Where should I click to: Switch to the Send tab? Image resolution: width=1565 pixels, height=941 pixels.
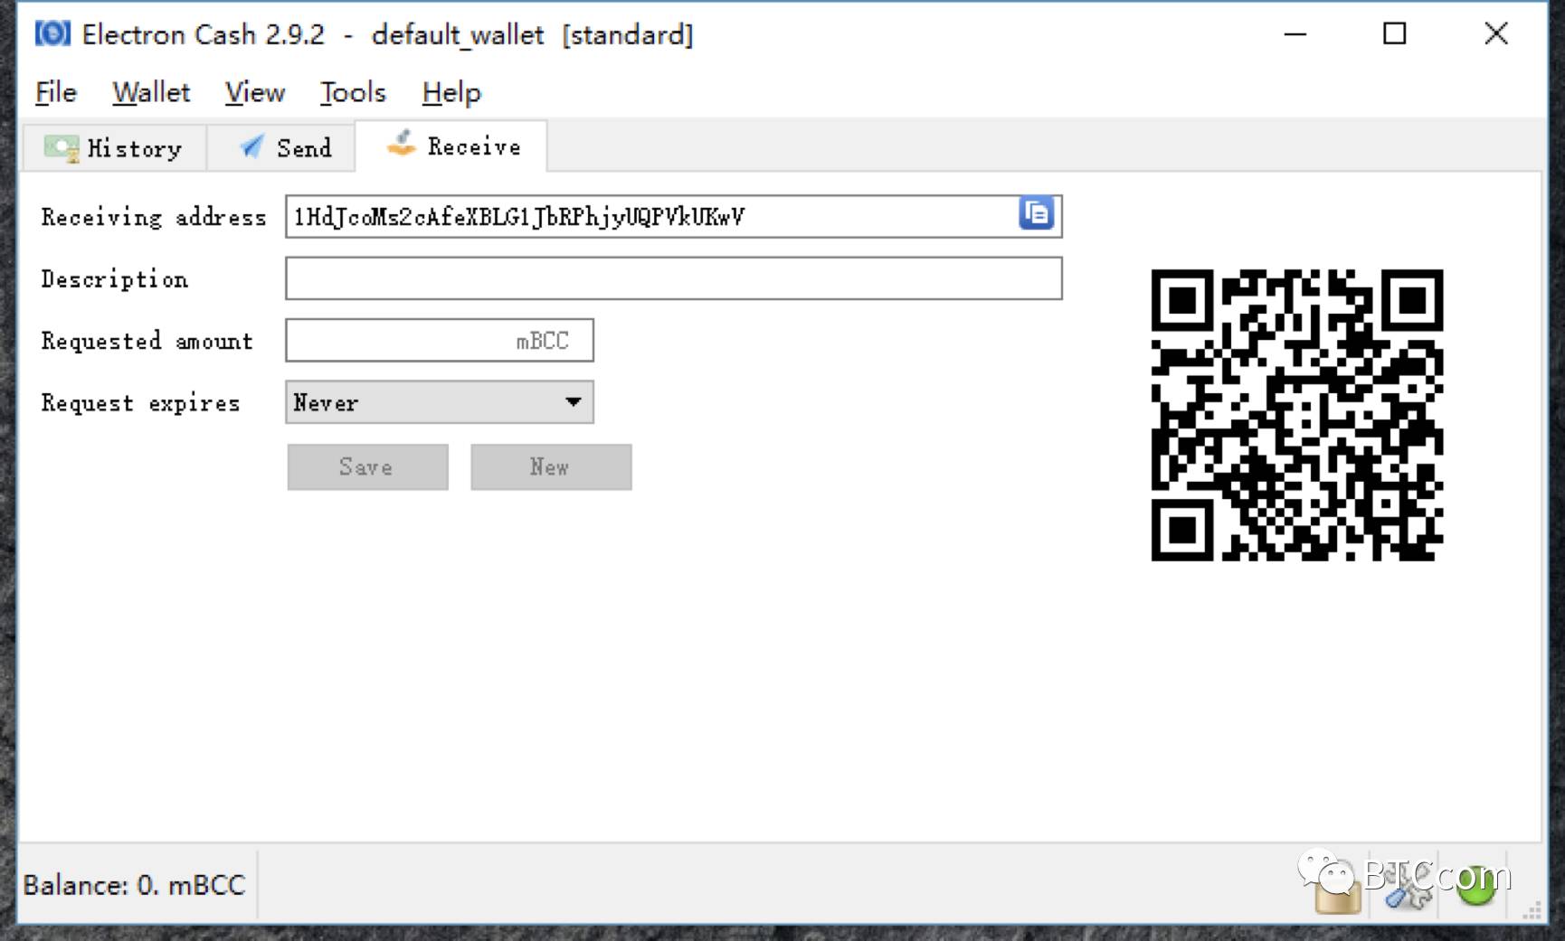point(281,147)
